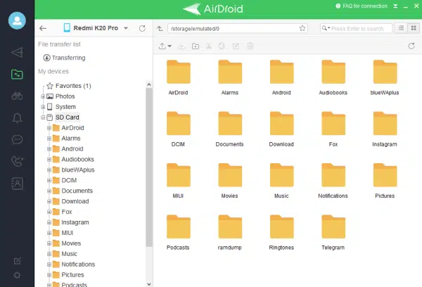Open the SMS messages chat icon
The width and height of the screenshot is (422, 287).
17,139
